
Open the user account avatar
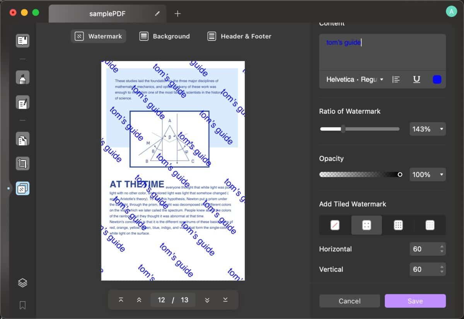point(451,12)
